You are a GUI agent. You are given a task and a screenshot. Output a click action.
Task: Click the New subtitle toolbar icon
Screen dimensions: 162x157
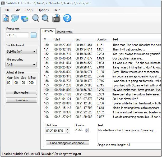coord(6,19)
